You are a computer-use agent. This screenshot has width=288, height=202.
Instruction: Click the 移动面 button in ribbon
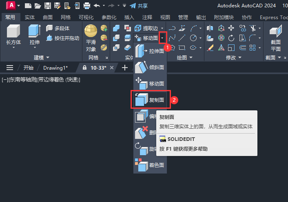146,38
